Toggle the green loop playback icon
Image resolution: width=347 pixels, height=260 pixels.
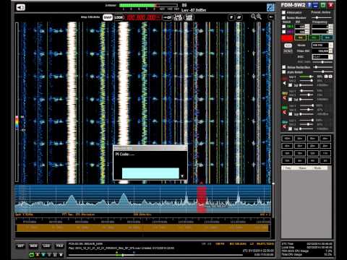[x=32, y=255]
